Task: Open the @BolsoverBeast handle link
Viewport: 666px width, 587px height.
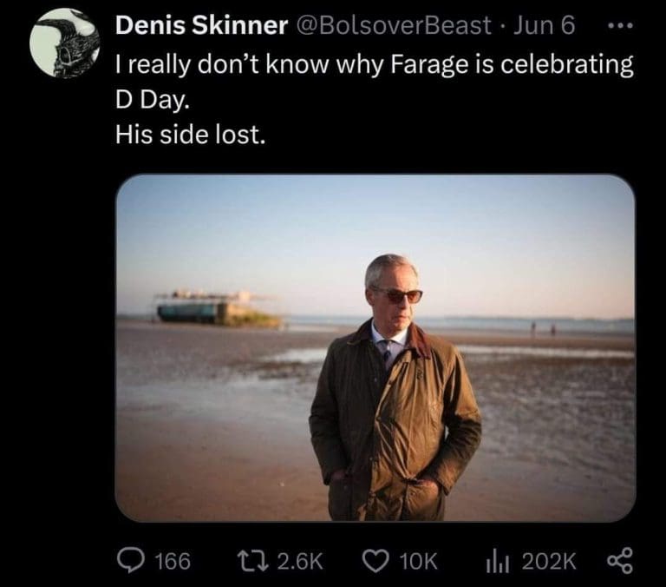Action: tap(395, 26)
